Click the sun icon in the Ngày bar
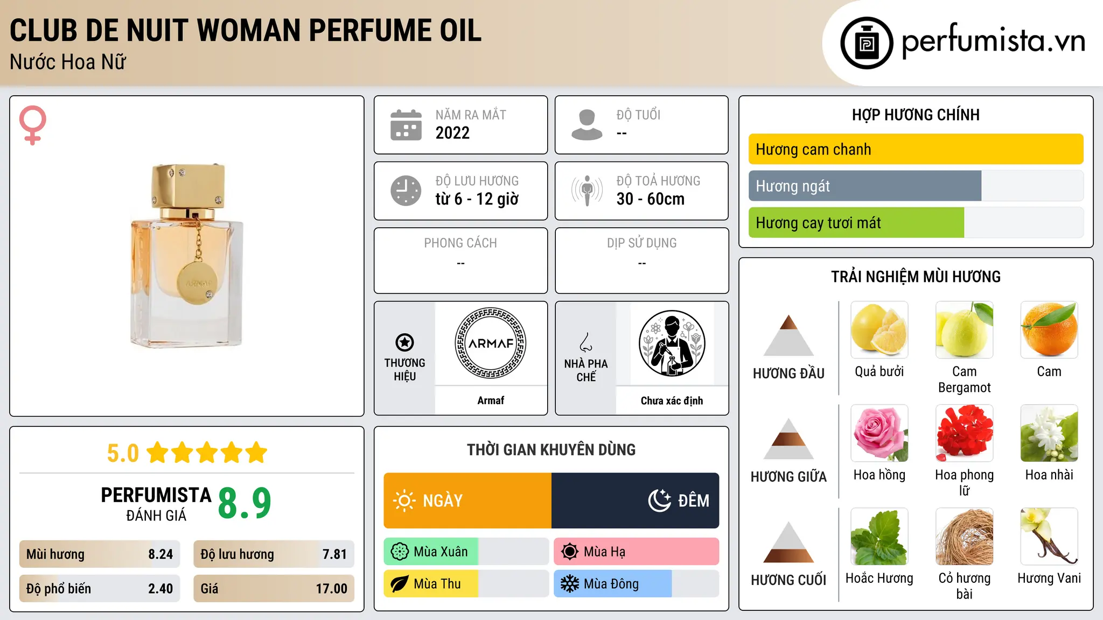This screenshot has width=1103, height=620. [404, 501]
